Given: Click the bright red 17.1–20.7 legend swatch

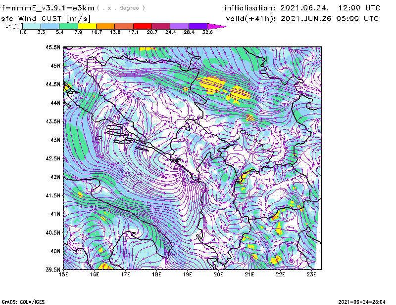Looking at the screenshot, I should click(x=143, y=26).
